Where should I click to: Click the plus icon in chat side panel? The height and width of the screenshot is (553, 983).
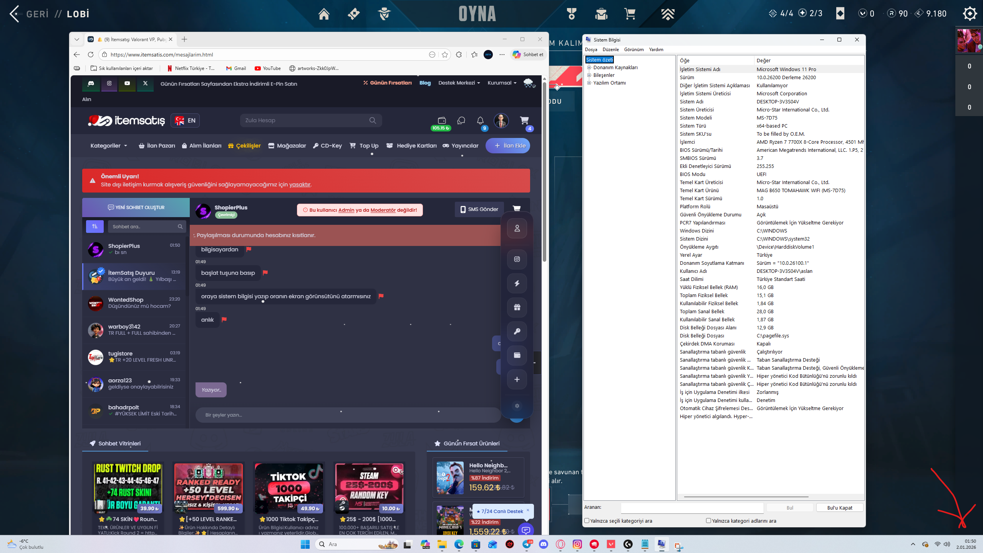point(517,379)
